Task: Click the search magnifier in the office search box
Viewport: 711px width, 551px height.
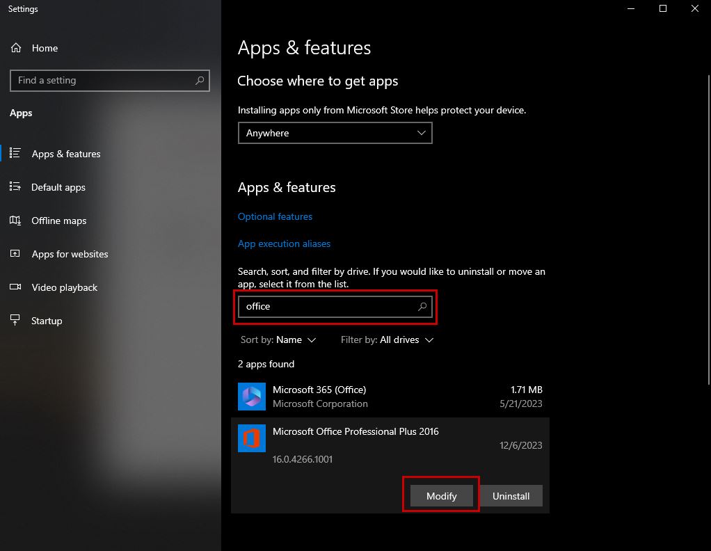Action: [422, 307]
